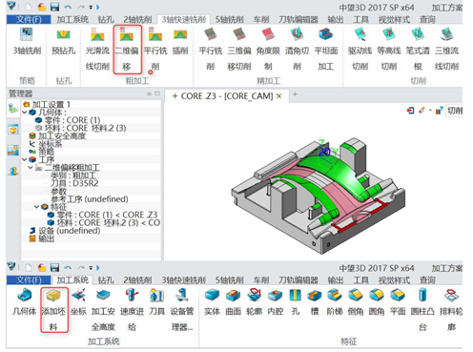
Task: Select 刀具 : D35R2 tree entry
Action: [x=74, y=183]
